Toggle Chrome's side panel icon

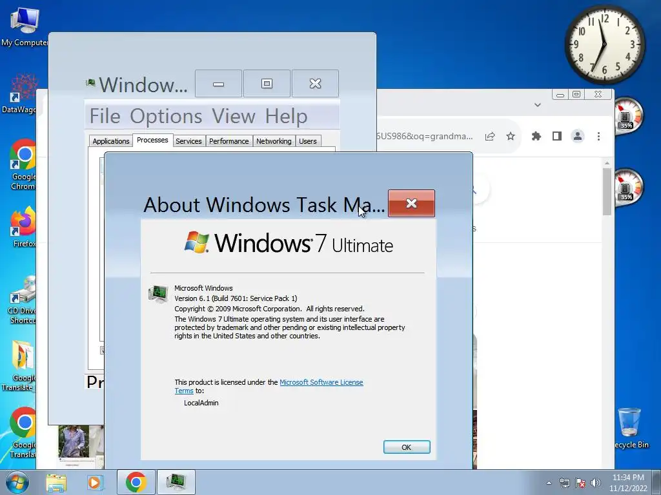coord(557,136)
